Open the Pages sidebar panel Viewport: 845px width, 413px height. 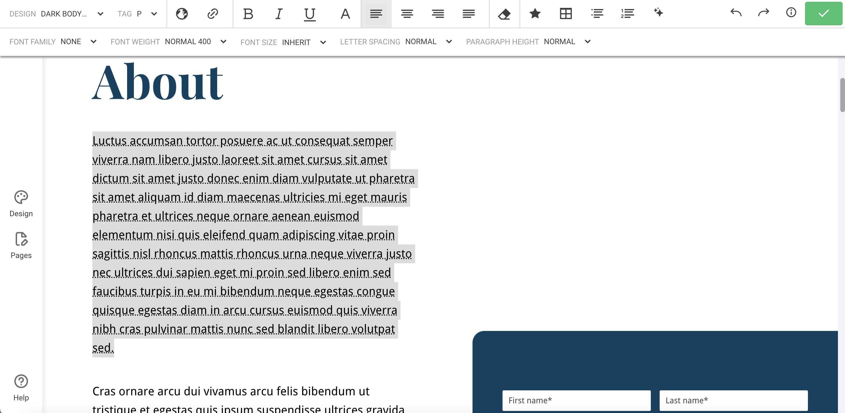21,246
